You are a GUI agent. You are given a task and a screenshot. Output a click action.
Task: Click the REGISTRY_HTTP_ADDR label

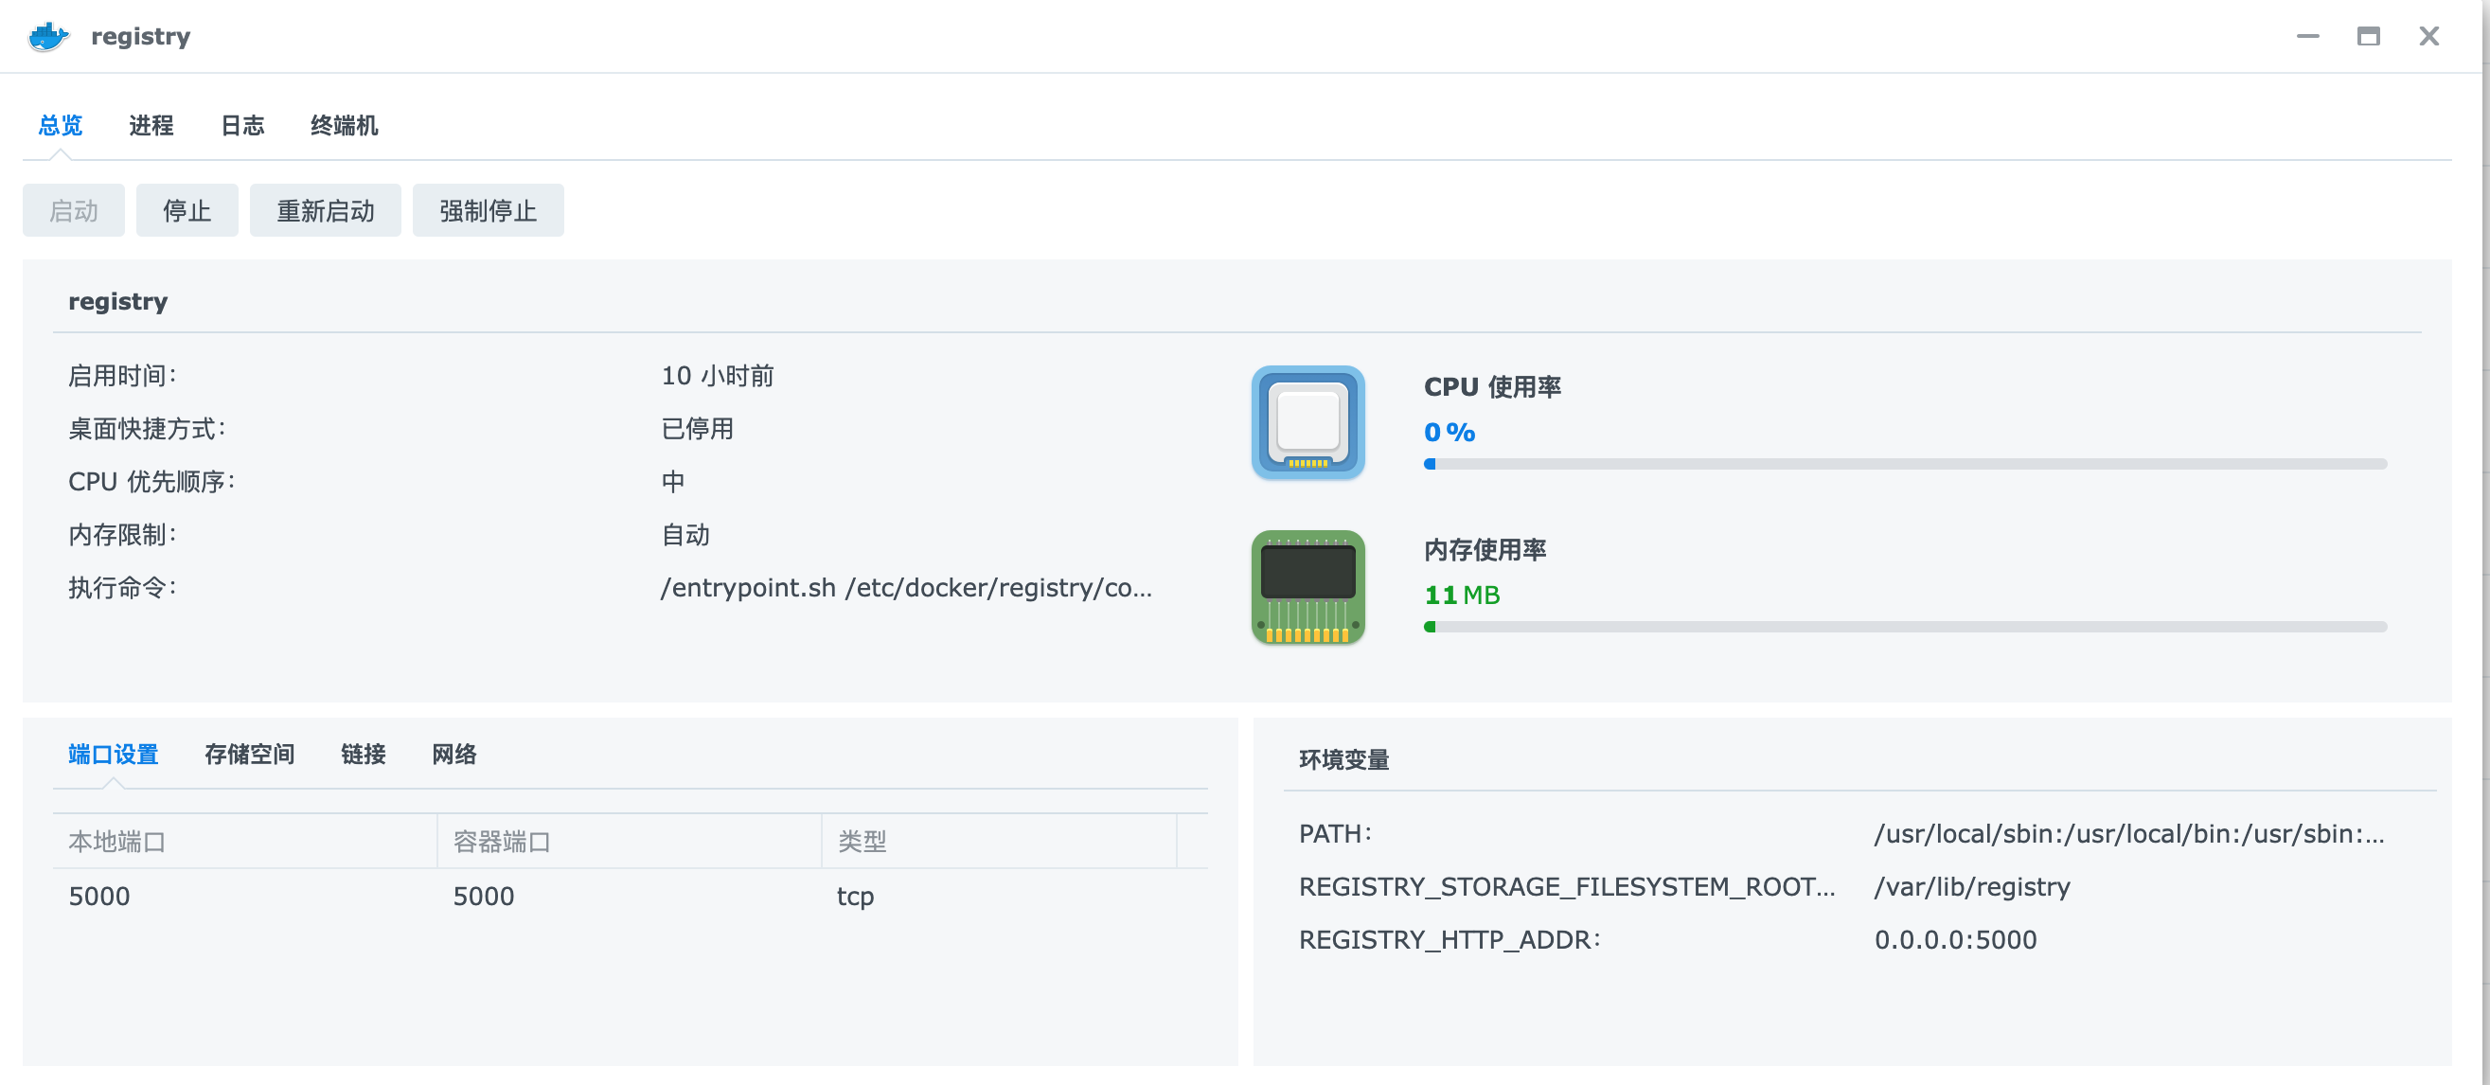click(1449, 940)
